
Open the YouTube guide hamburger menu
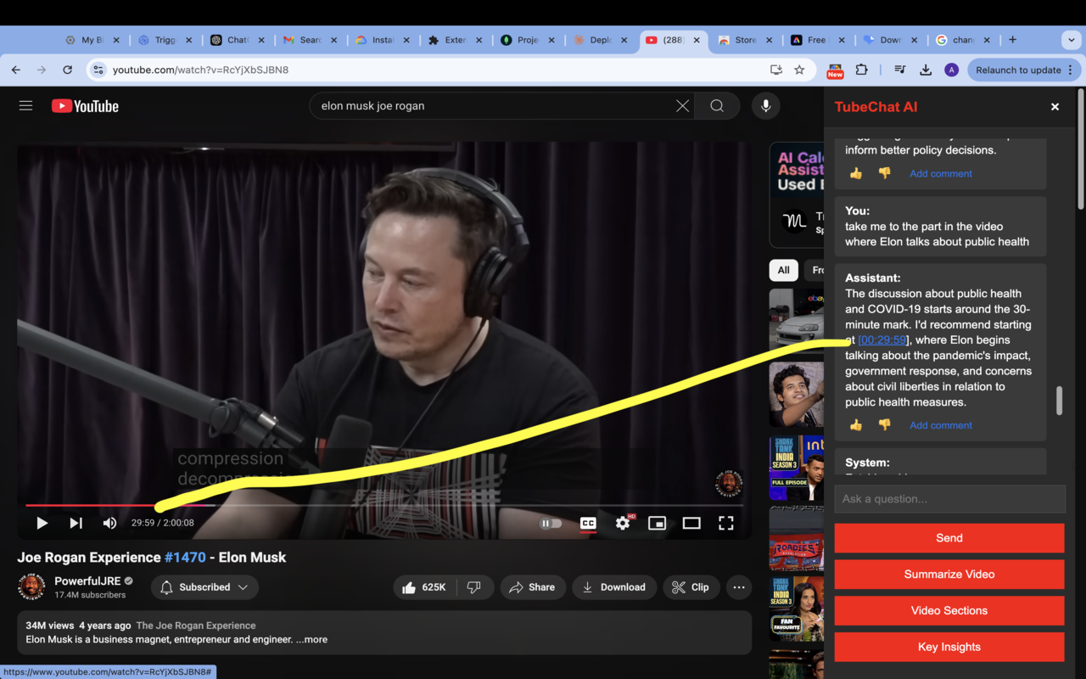(26, 105)
